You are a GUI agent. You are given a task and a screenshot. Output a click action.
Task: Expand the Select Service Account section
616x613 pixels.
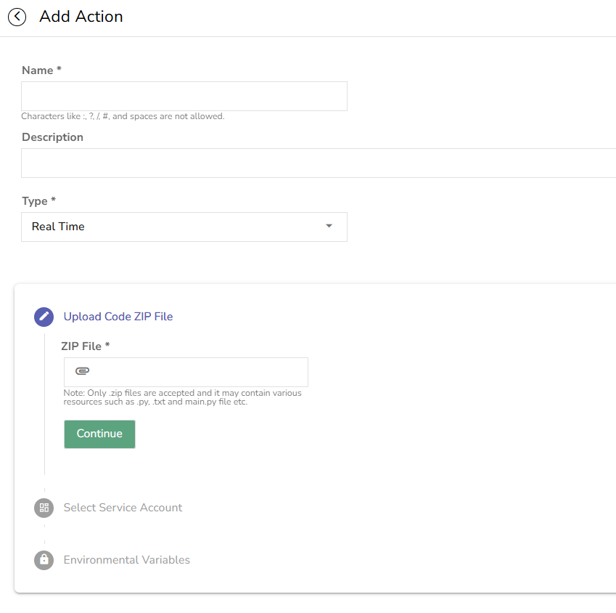pyautogui.click(x=123, y=508)
